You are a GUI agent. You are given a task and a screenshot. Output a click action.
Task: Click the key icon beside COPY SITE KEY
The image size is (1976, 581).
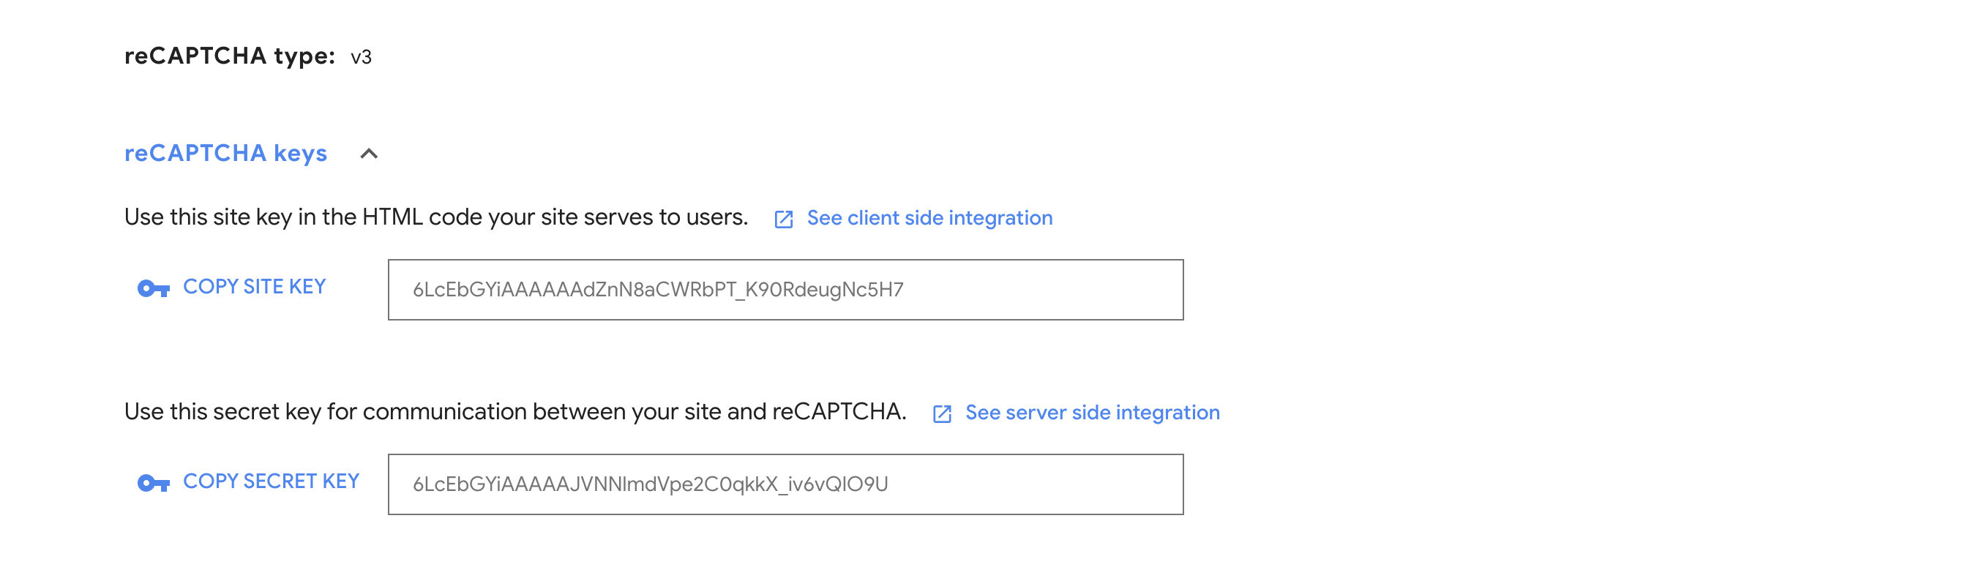[x=154, y=288]
